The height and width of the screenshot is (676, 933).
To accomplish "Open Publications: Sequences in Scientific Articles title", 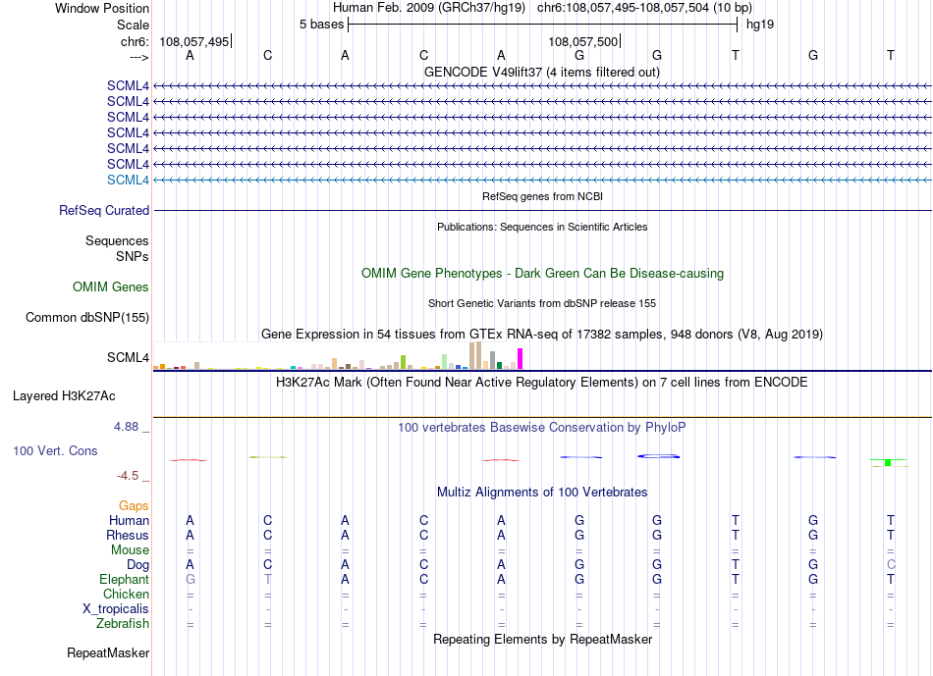I will pos(542,227).
